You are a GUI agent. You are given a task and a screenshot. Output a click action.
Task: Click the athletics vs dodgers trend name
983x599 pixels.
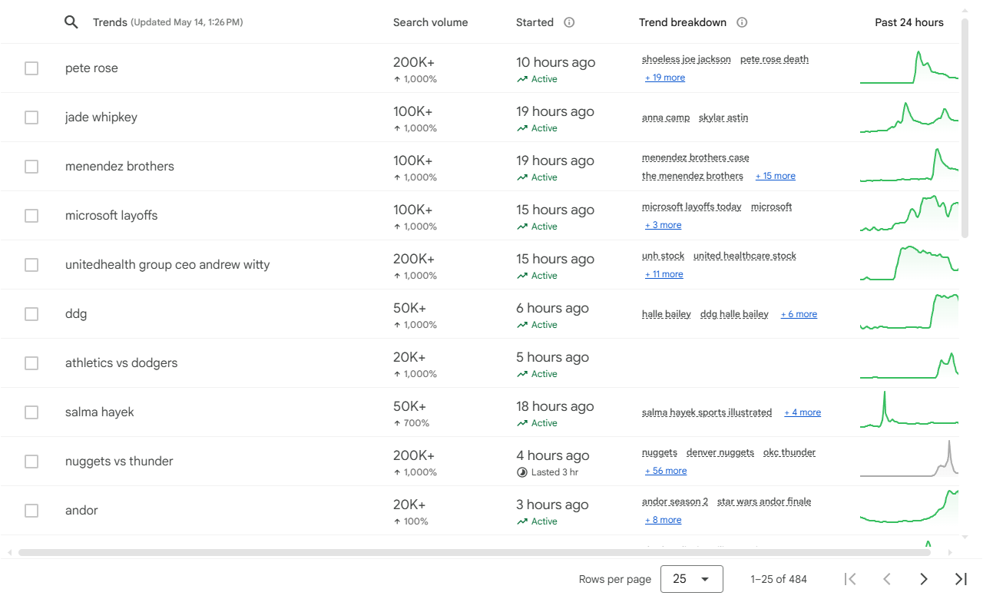click(x=121, y=363)
